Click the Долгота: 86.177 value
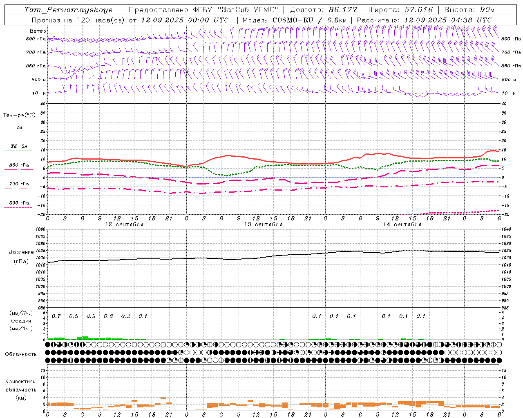523x418 pixels. coord(324,10)
